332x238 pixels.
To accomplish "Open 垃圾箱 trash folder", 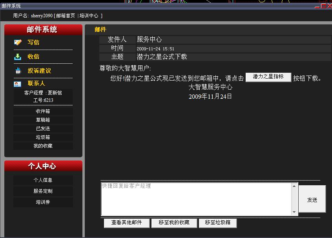I will (x=43, y=137).
